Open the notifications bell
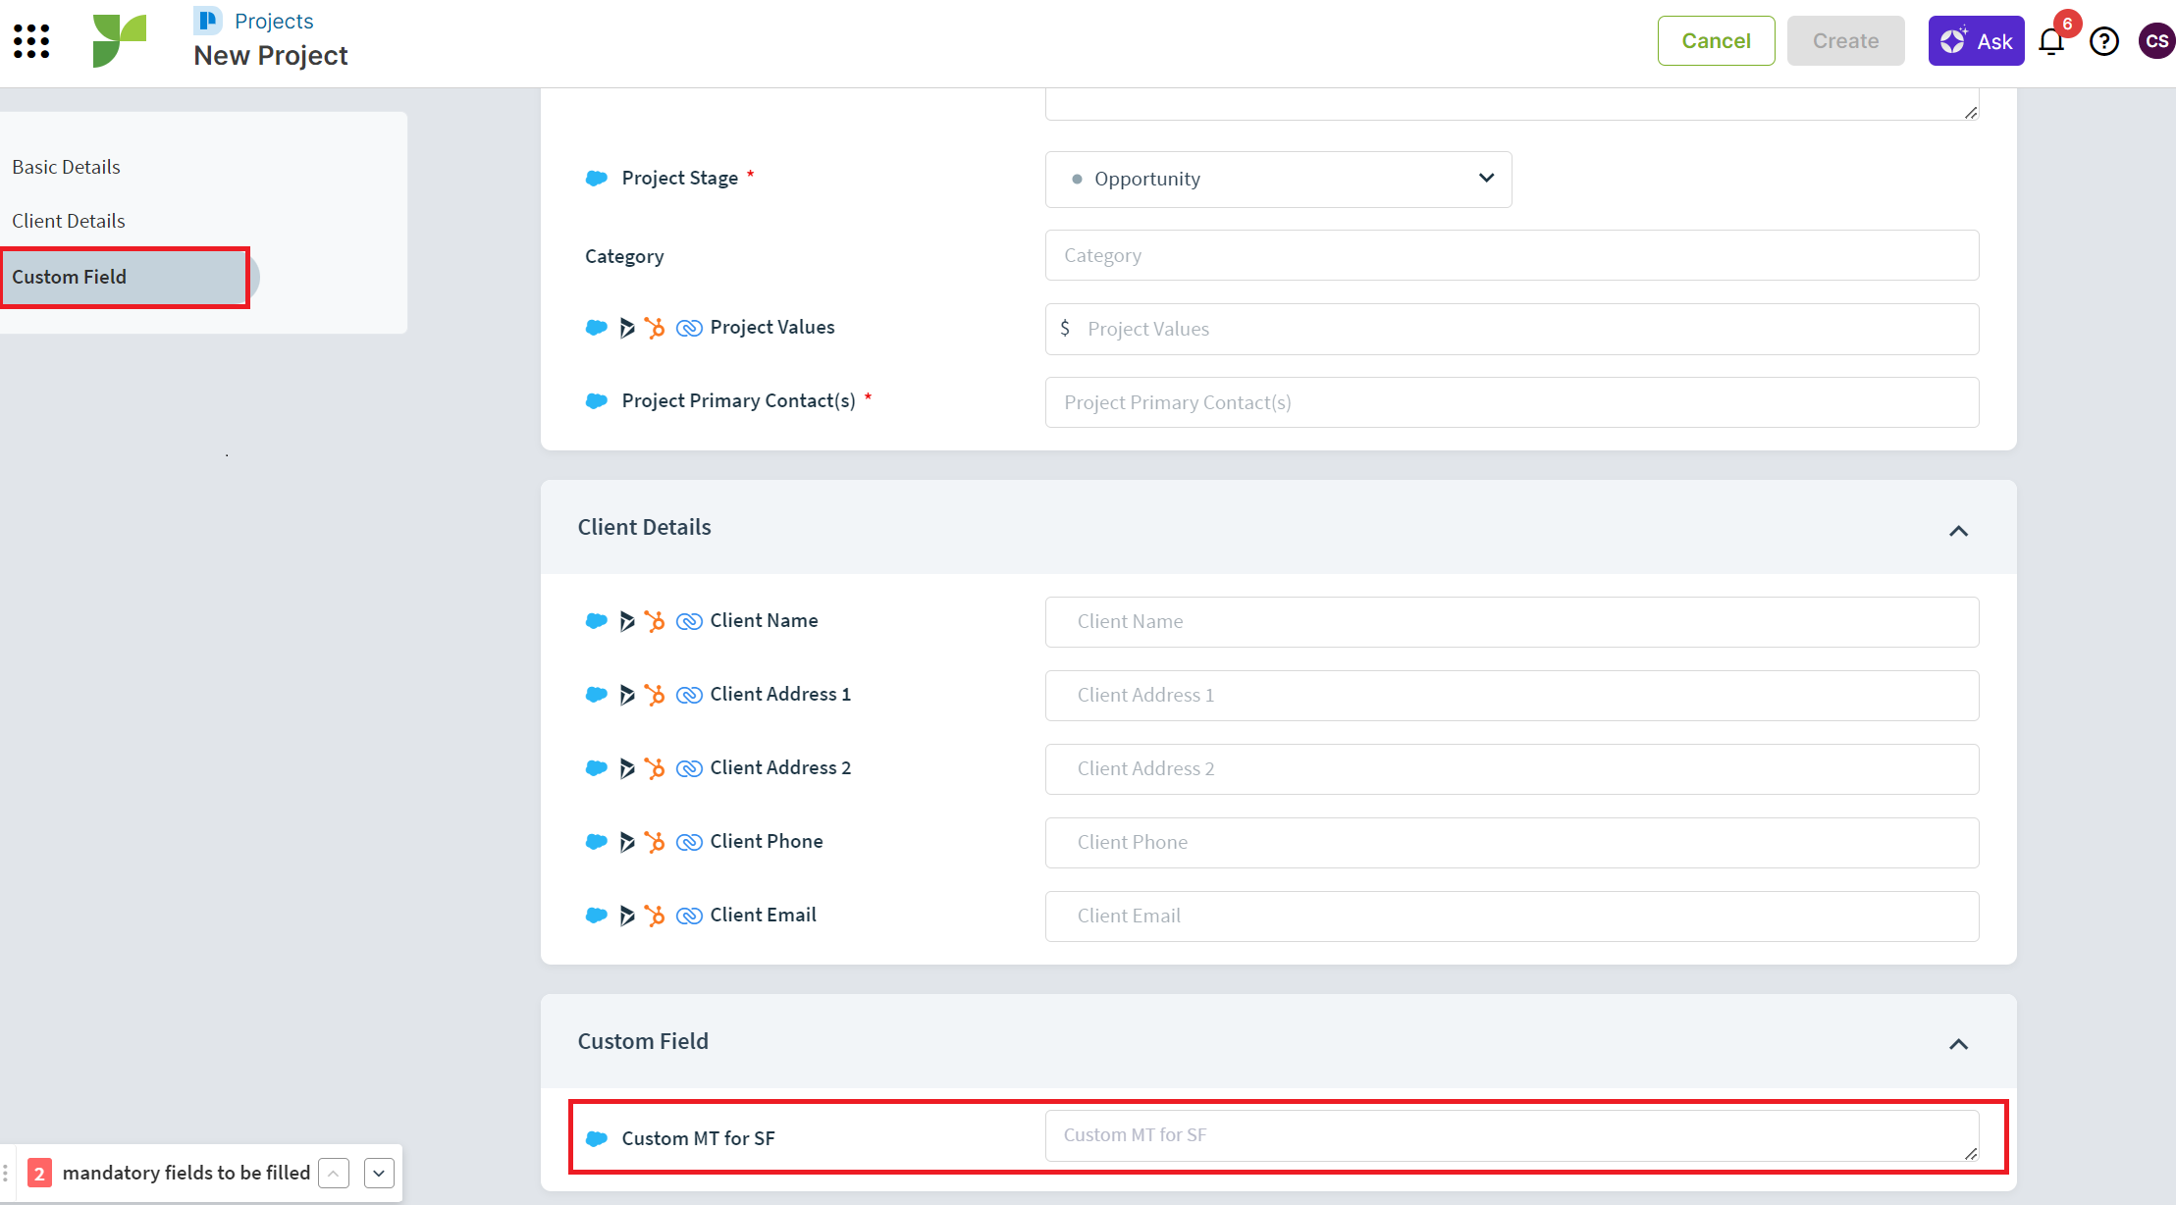Viewport: 2176px width, 1205px height. [x=2051, y=41]
